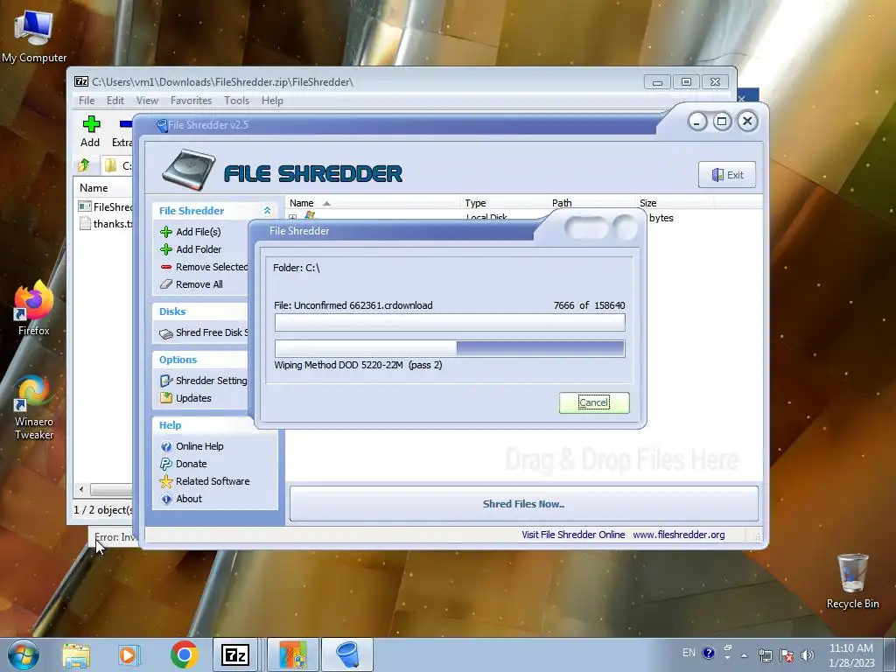Click the Online Help icon
The height and width of the screenshot is (672, 896).
click(166, 446)
